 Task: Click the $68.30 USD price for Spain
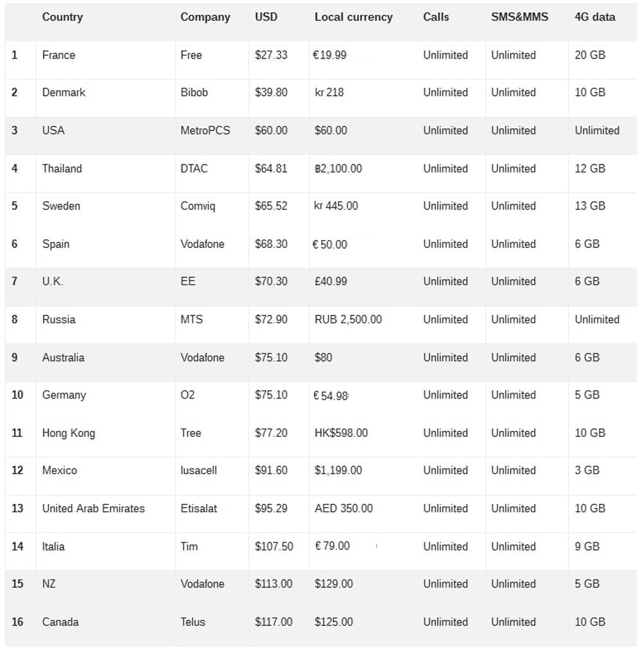click(271, 244)
